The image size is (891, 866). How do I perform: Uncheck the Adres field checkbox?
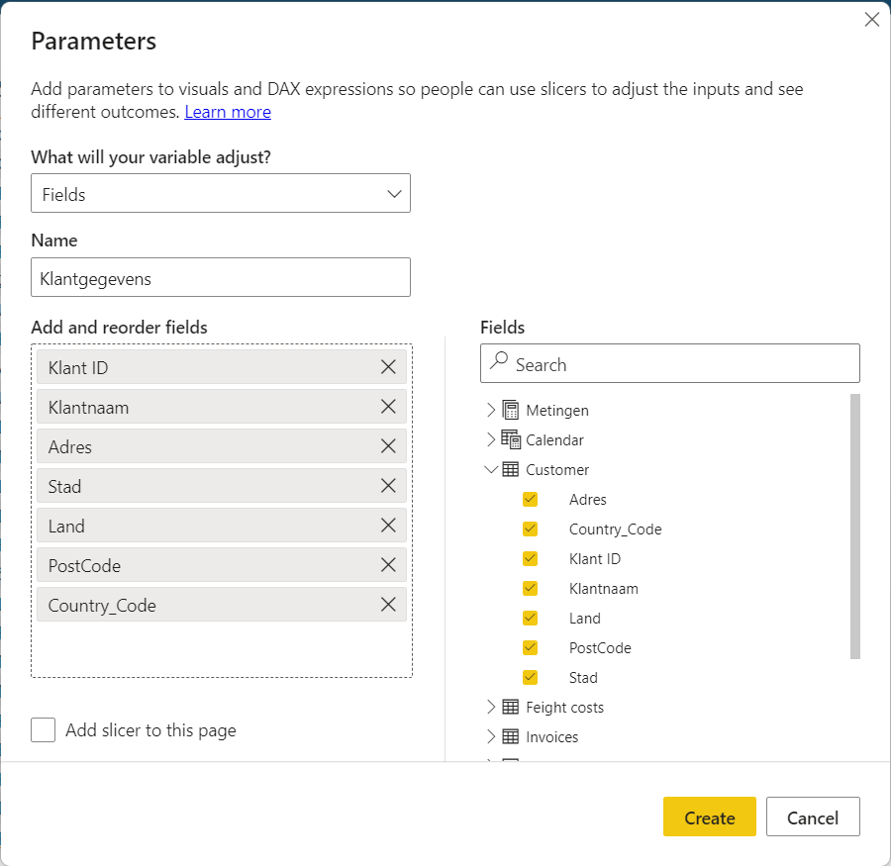point(531,500)
